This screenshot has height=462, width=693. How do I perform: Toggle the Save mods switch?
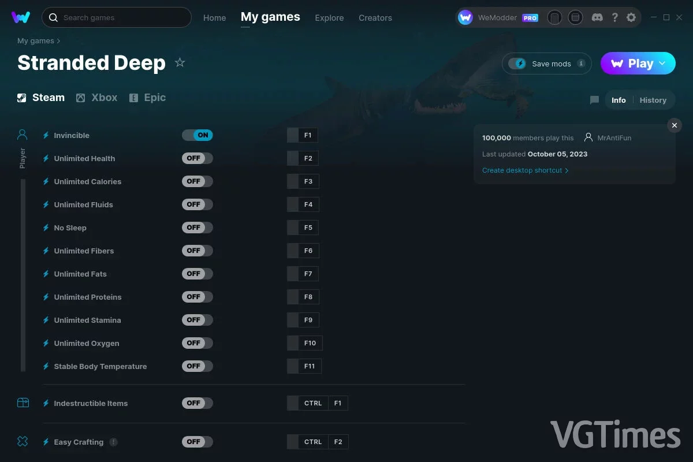click(517, 64)
